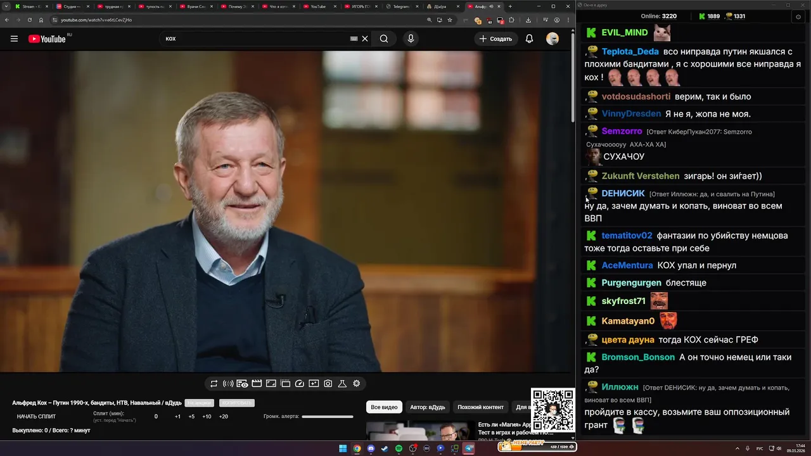Click username 'Teplota_Deda' in chat
811x456 pixels.
tap(630, 52)
